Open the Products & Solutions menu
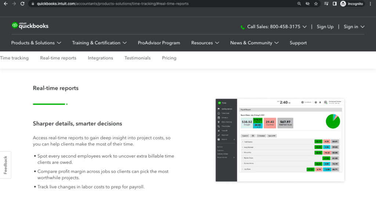This screenshot has width=376, height=205. pos(36,43)
